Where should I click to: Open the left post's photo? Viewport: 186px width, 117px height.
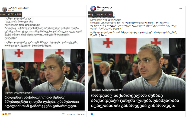(43, 80)
